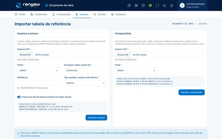The image size is (222, 139).
Task: Click the composições CSV example code block
Action: point(160,81)
